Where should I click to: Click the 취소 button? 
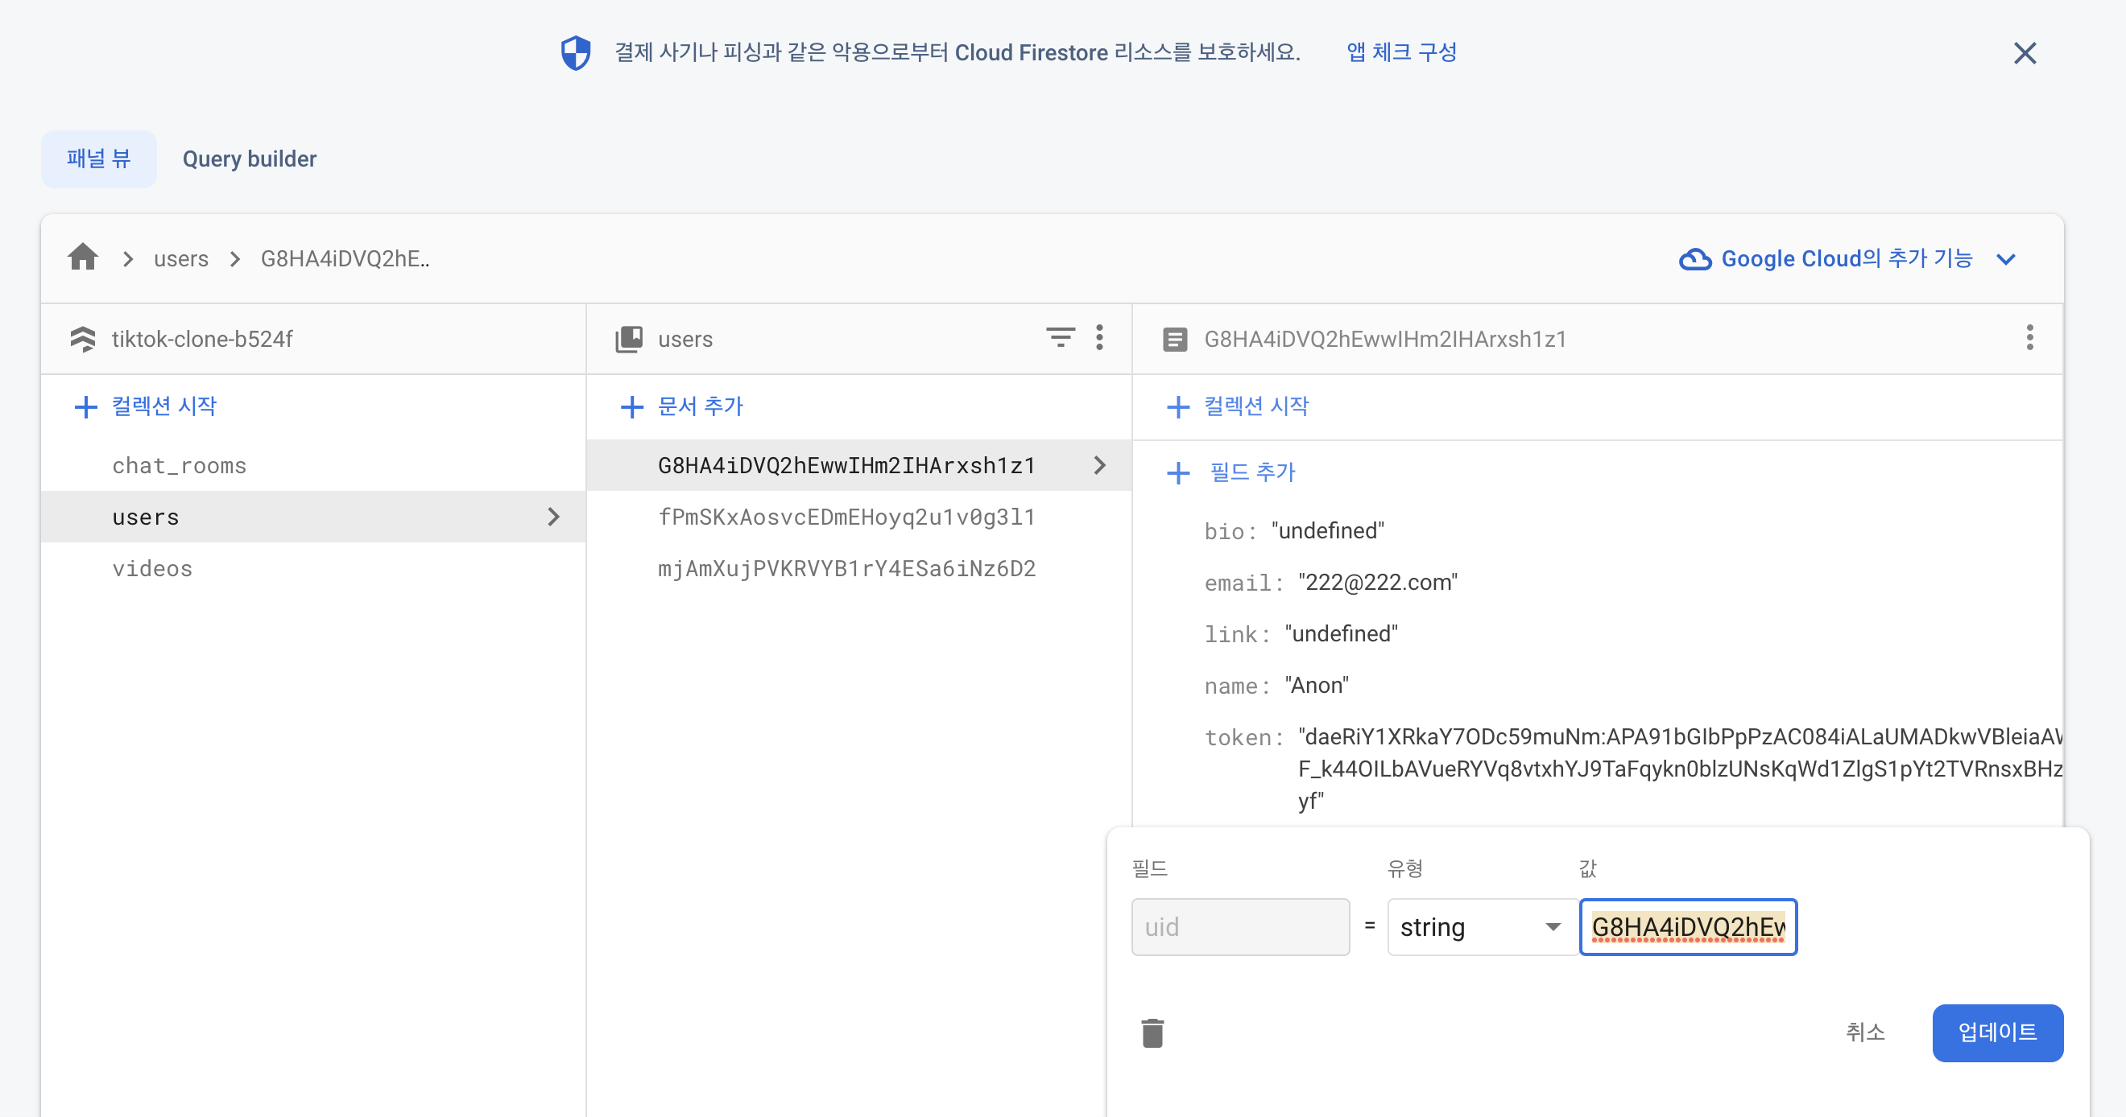pyautogui.click(x=1865, y=1032)
